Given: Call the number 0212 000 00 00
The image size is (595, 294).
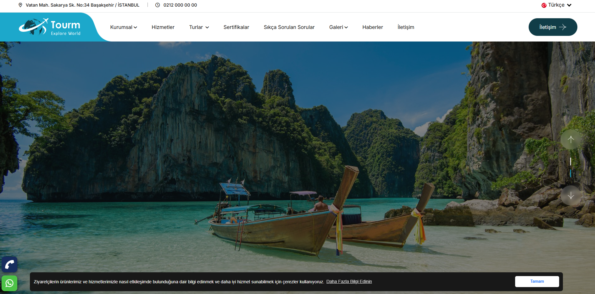Looking at the screenshot, I should (180, 5).
